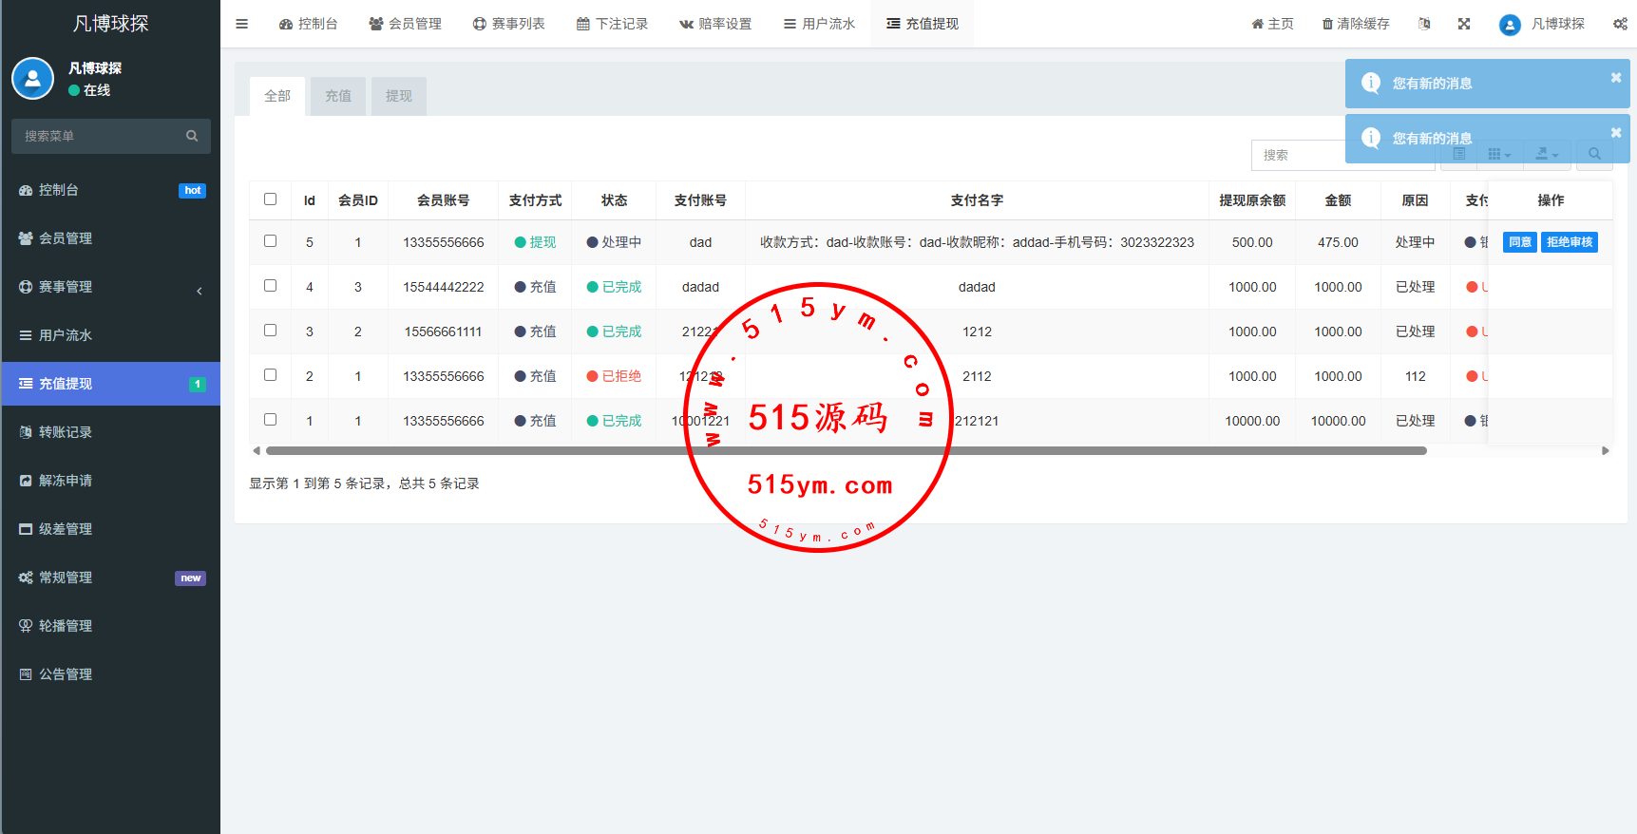Click the 同意 approve button
Viewport: 1637px width, 834px height.
(x=1519, y=242)
